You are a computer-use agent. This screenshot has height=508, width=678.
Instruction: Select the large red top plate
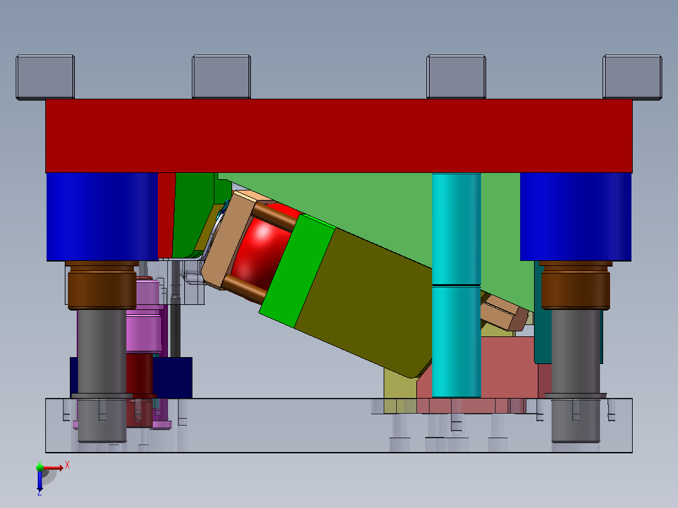339,136
